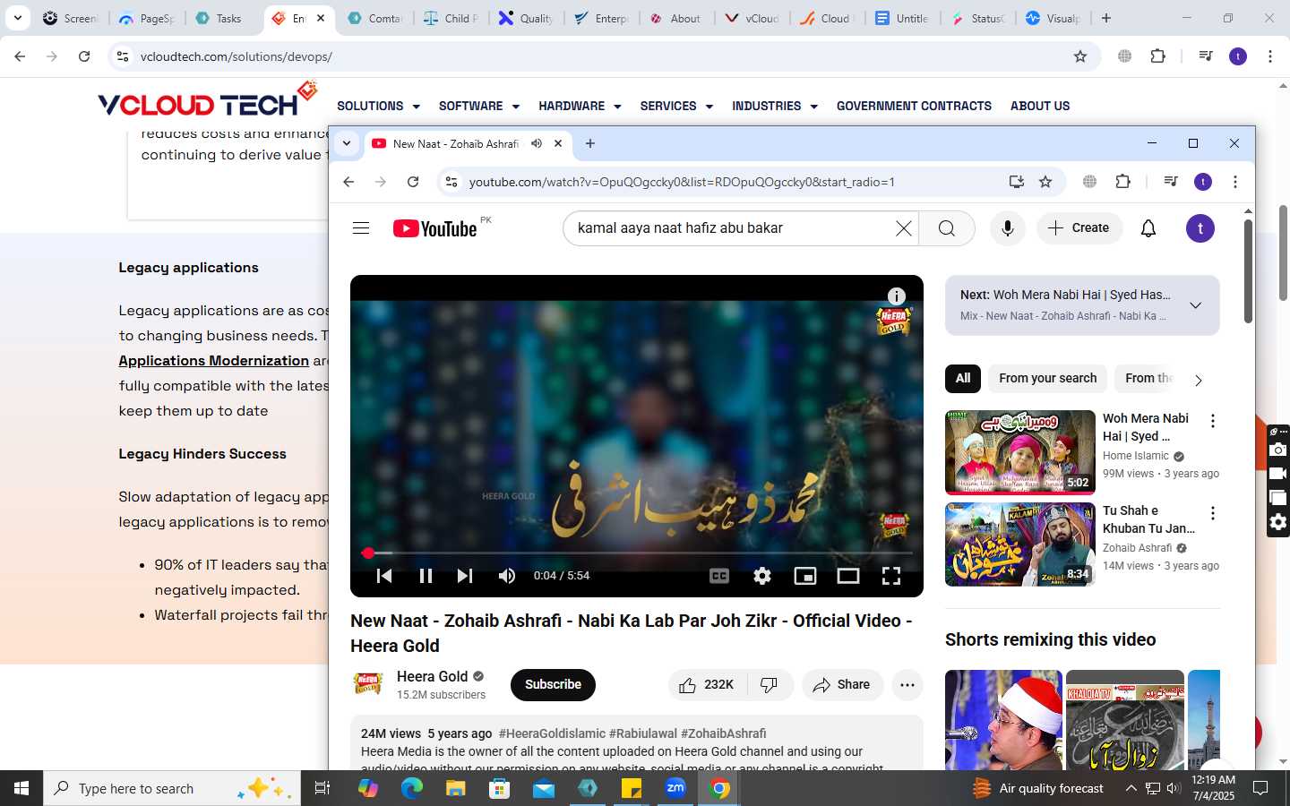Screen dimensions: 1290x806
Task: Open tab search dropdown in YouTube window
Action: (x=347, y=143)
